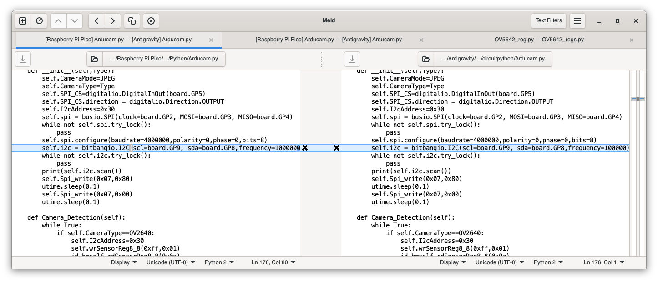Screen dimensions: 658x282
Task: Open the Text Filters menu
Action: 548,20
